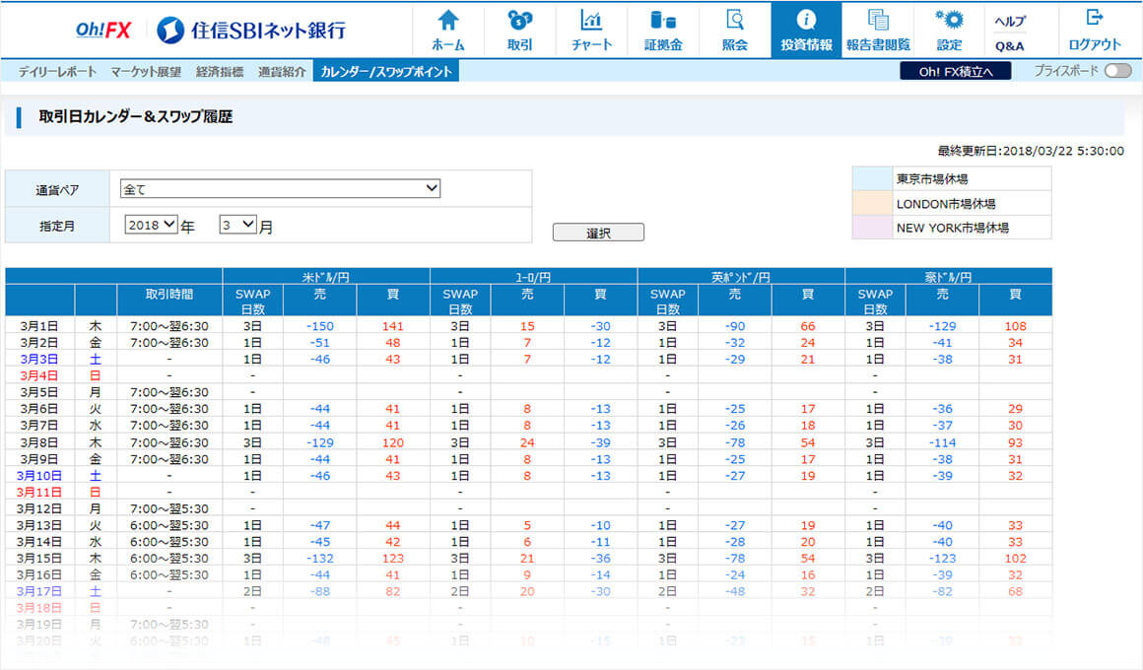Viewport: 1143px width, 670px height.
Task: Select the 3月12日 date cell
Action: [x=39, y=508]
